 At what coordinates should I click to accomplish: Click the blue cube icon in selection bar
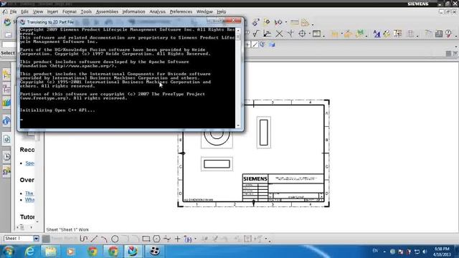pos(273,44)
